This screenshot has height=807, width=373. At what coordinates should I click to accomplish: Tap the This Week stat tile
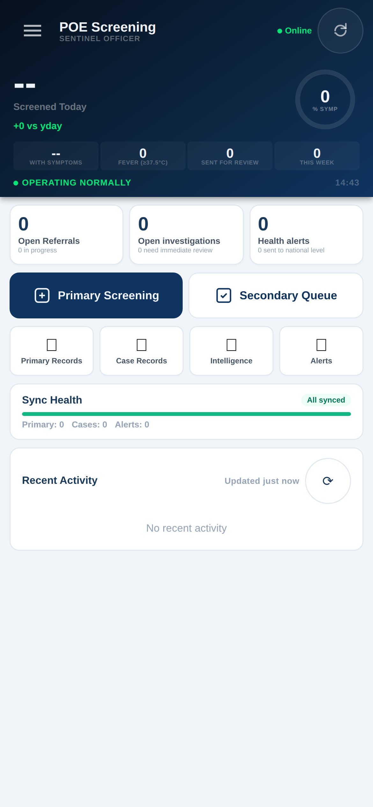(317, 156)
